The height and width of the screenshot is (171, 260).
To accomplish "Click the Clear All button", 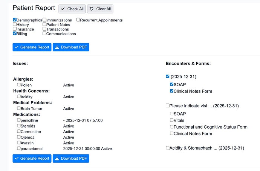I will [100, 9].
